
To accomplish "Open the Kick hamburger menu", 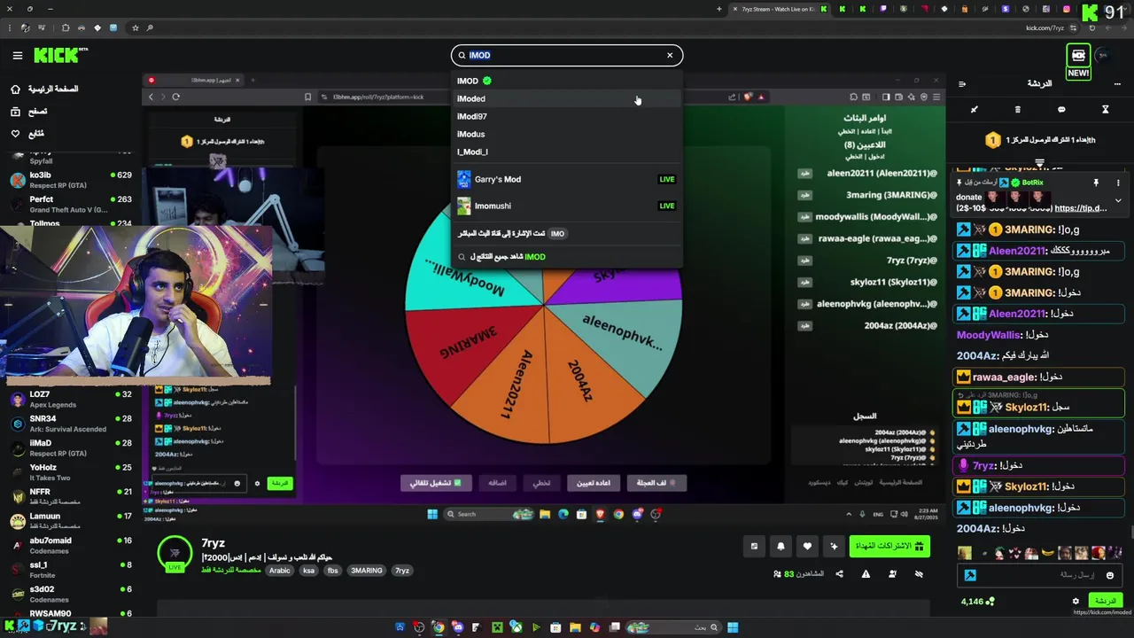I will tap(17, 55).
